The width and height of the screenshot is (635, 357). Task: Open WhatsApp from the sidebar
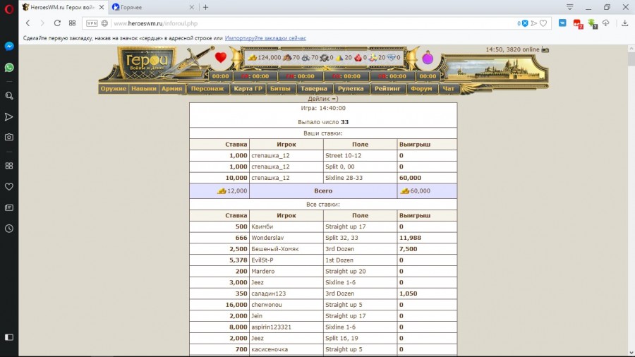[9, 68]
